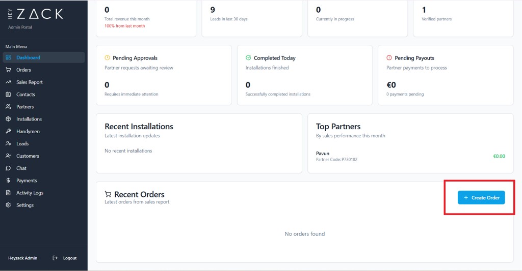Image resolution: width=522 pixels, height=271 pixels.
Task: Open Chat from the sidebar
Action: pyautogui.click(x=44, y=168)
